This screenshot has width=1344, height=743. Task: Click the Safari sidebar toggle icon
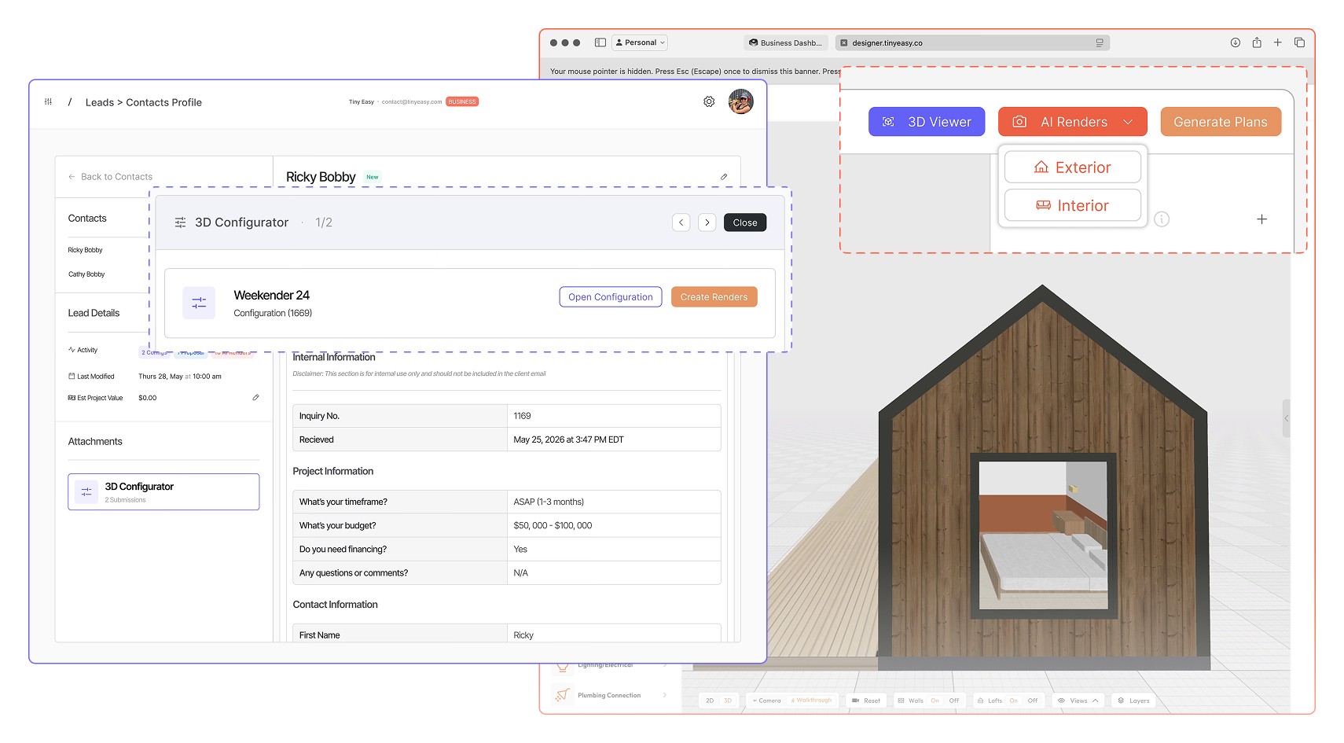(x=600, y=42)
